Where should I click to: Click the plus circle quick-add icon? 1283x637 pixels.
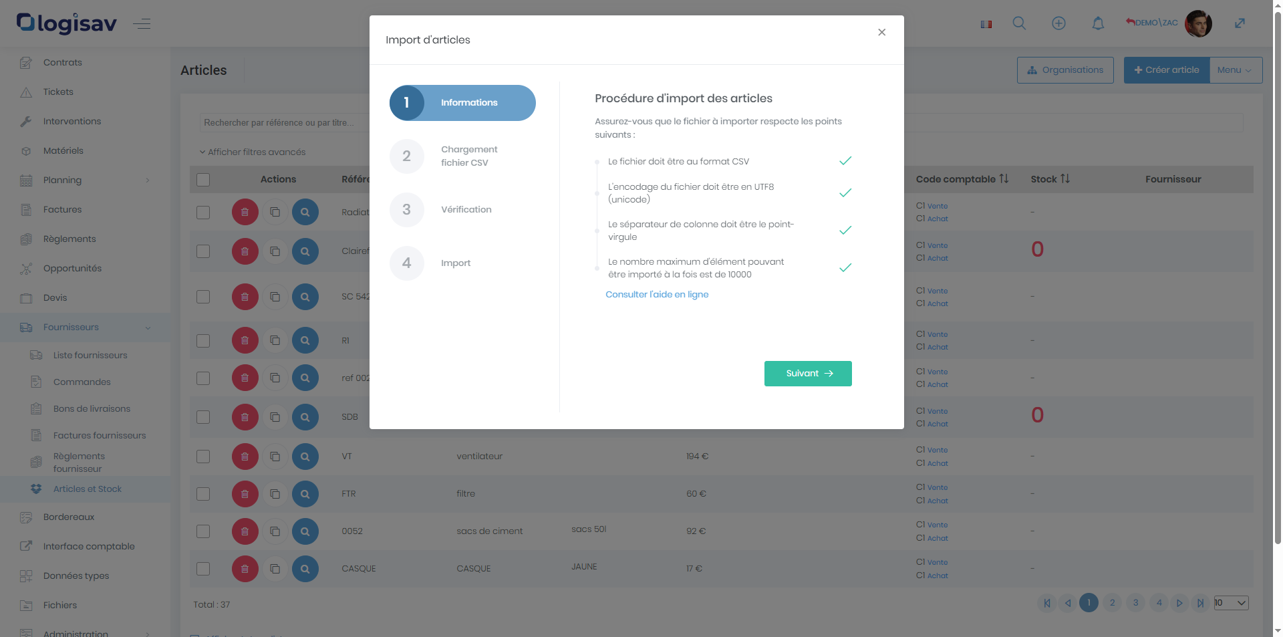(x=1058, y=23)
